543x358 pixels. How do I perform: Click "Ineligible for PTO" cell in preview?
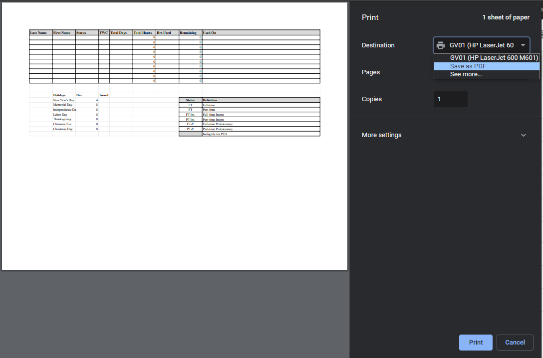coord(215,134)
